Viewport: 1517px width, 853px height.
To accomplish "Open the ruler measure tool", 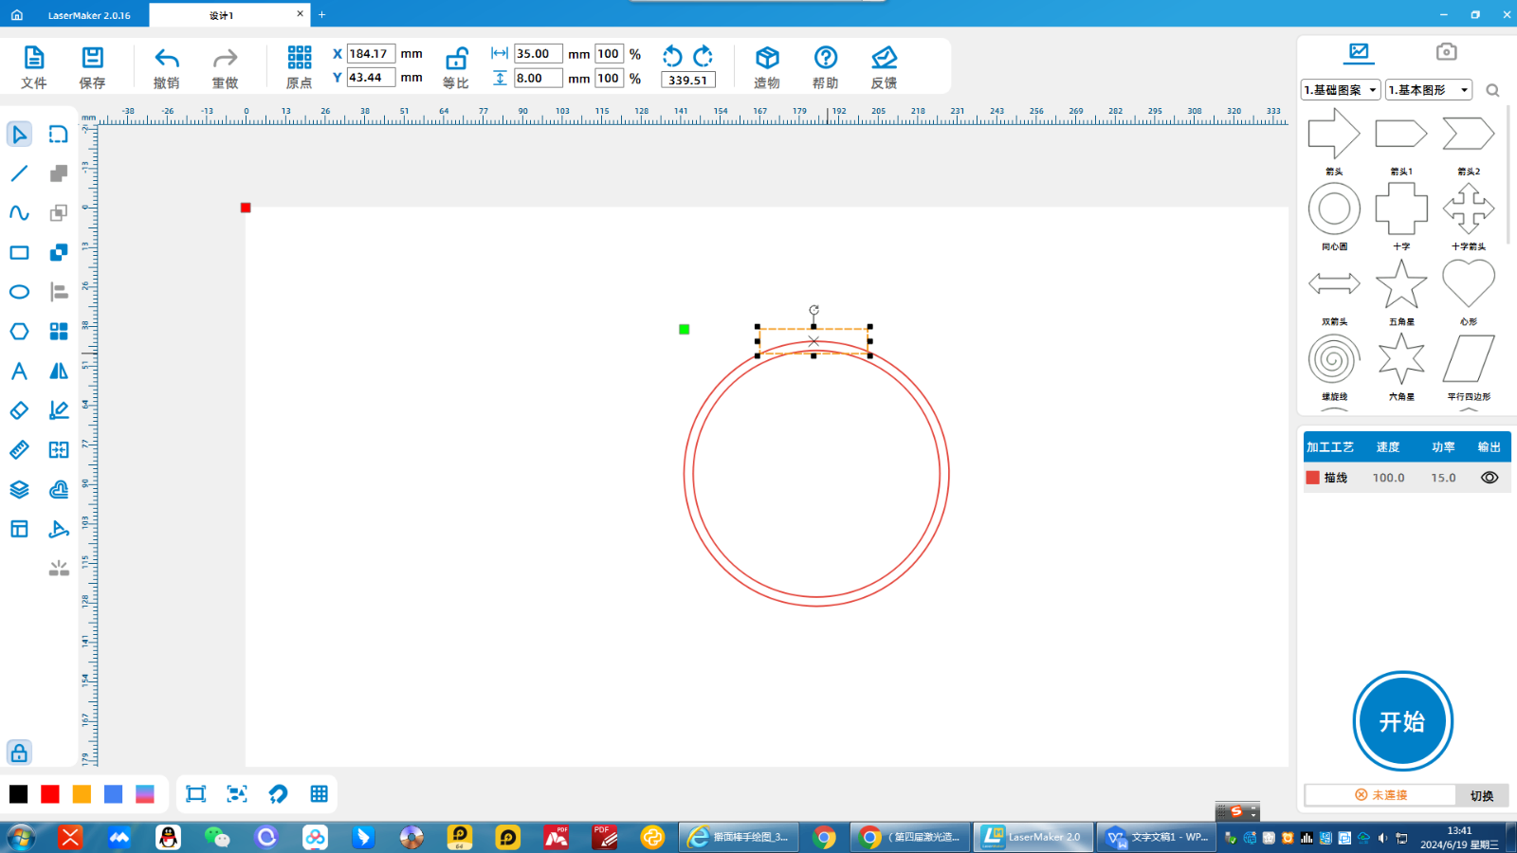I will (19, 450).
